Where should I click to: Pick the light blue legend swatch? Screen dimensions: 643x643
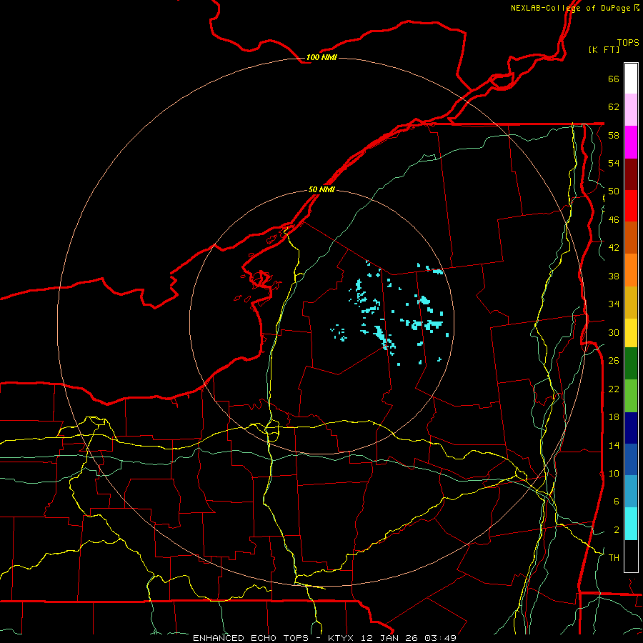point(631,492)
